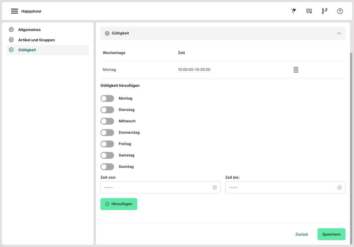Click clock icon in Zeit von field
The image size is (354, 247).
[215, 188]
